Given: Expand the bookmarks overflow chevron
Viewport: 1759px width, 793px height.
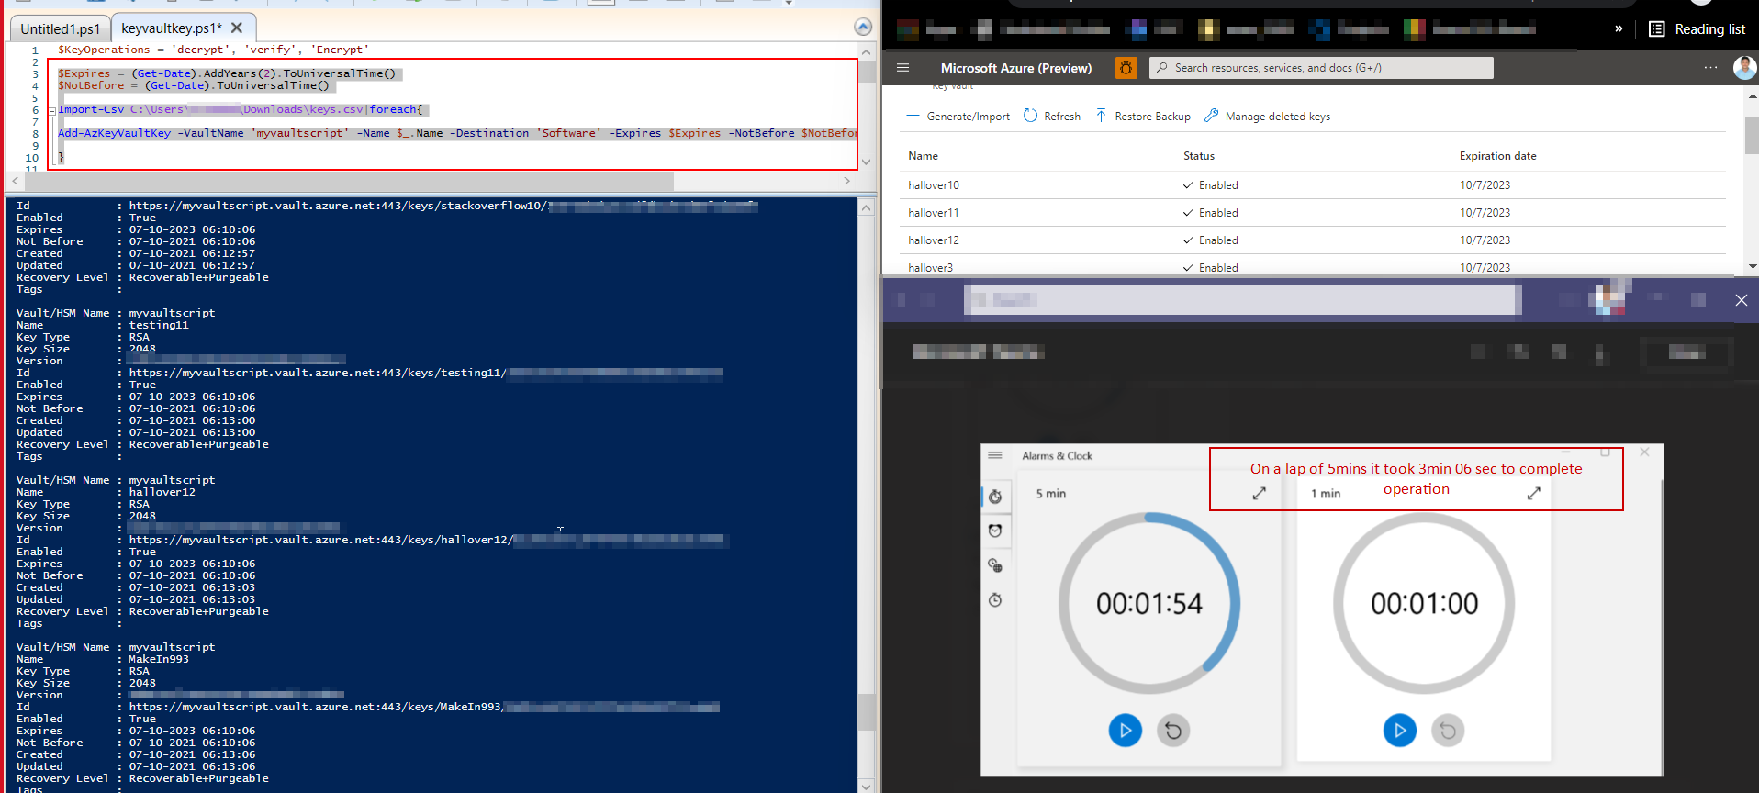Looking at the screenshot, I should click(1619, 28).
